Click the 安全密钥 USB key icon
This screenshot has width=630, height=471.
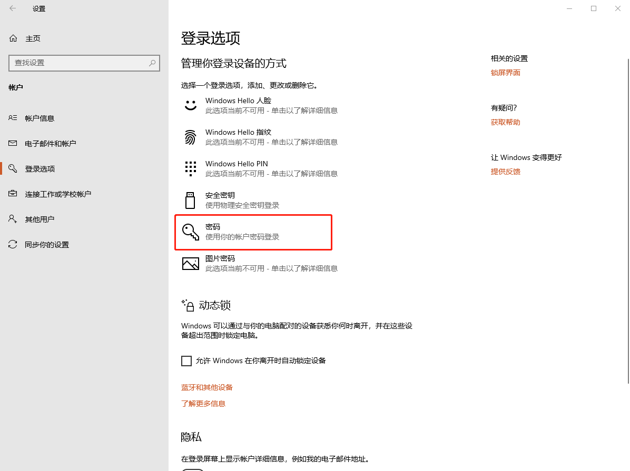click(190, 199)
